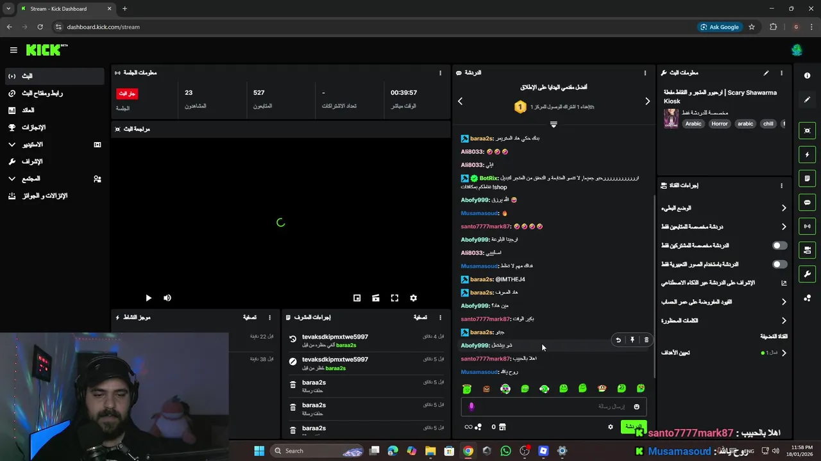Screen dimensions: 821x461
Task: Open stream preview settings gear
Action: tap(414, 298)
